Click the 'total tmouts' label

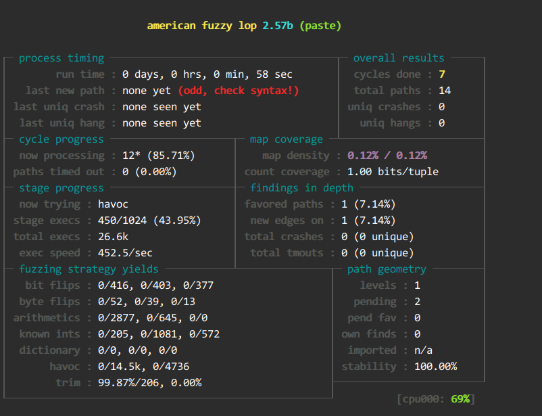(287, 254)
